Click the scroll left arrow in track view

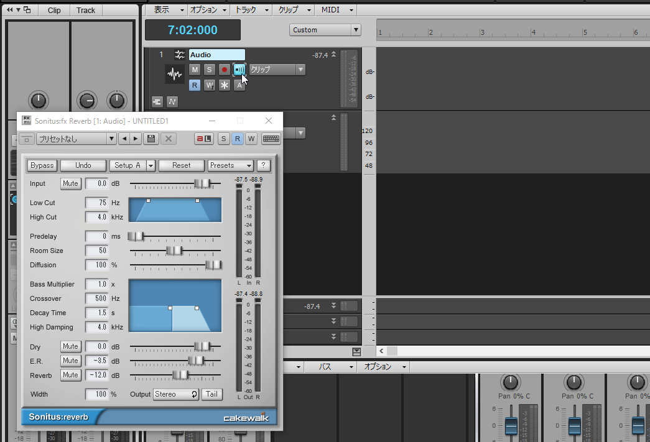[x=381, y=351]
